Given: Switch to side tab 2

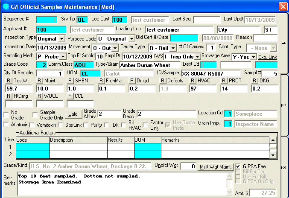Looking at the screenshot, I should (x=283, y=105).
